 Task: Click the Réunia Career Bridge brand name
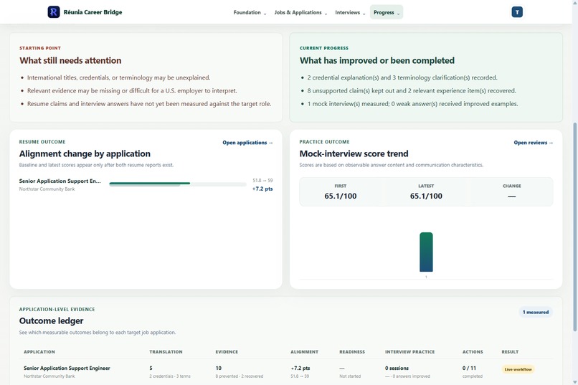pyautogui.click(x=93, y=12)
